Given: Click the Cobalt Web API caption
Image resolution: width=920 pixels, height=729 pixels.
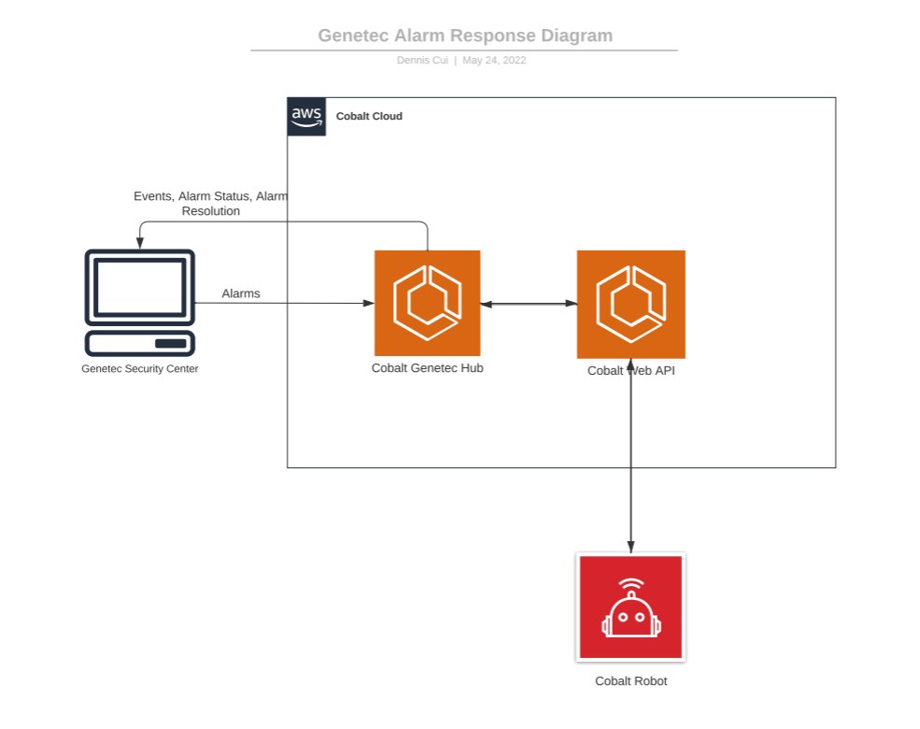Looking at the screenshot, I should coord(630,371).
